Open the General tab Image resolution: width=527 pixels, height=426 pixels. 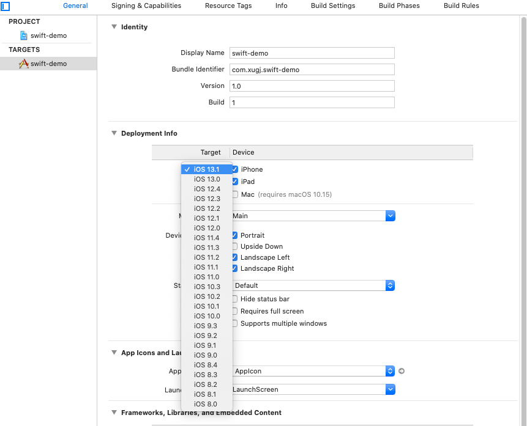(75, 6)
